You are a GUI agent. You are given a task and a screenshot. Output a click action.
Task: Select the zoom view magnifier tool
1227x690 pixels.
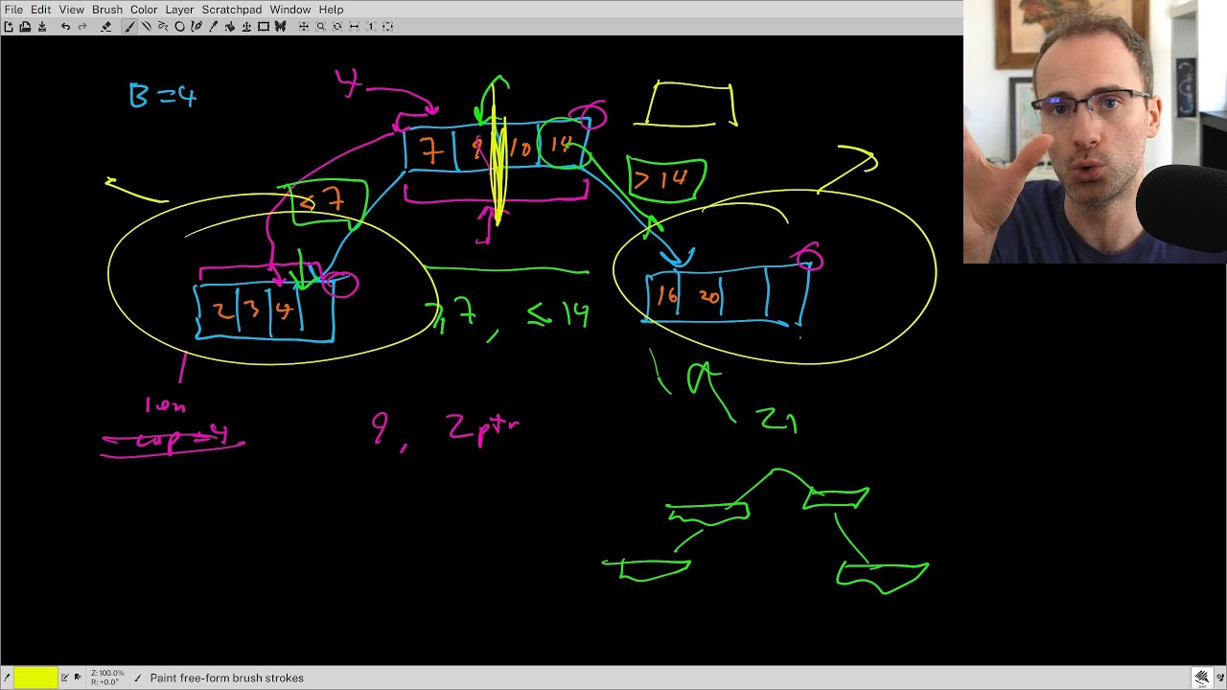pyautogui.click(x=320, y=27)
